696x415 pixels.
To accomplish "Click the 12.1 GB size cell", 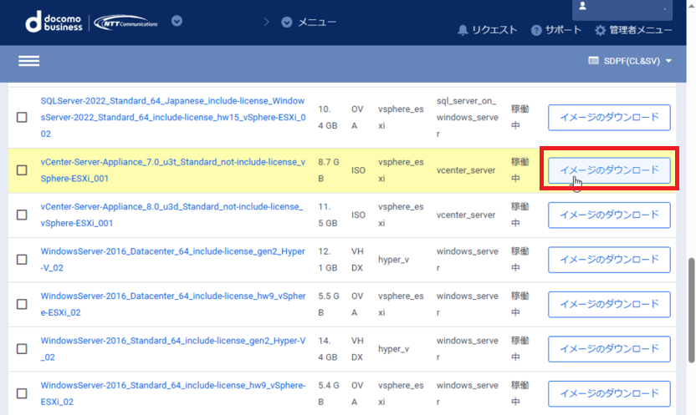I will pos(328,260).
